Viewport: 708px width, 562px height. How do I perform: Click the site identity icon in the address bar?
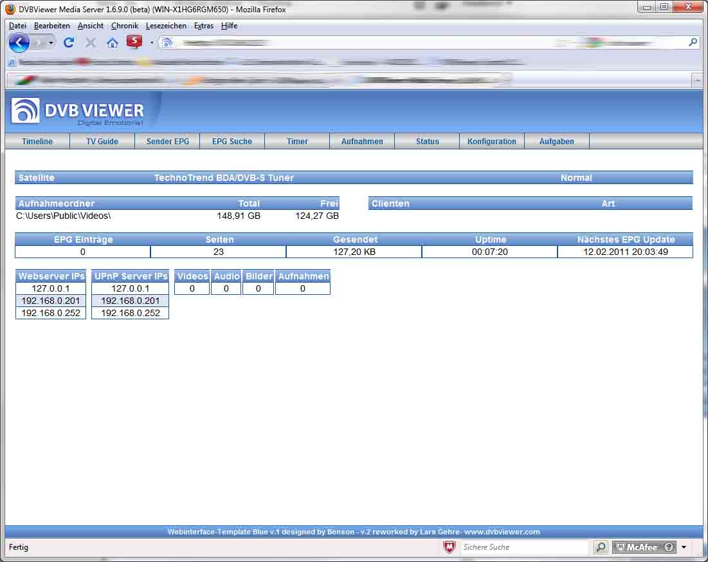click(167, 43)
